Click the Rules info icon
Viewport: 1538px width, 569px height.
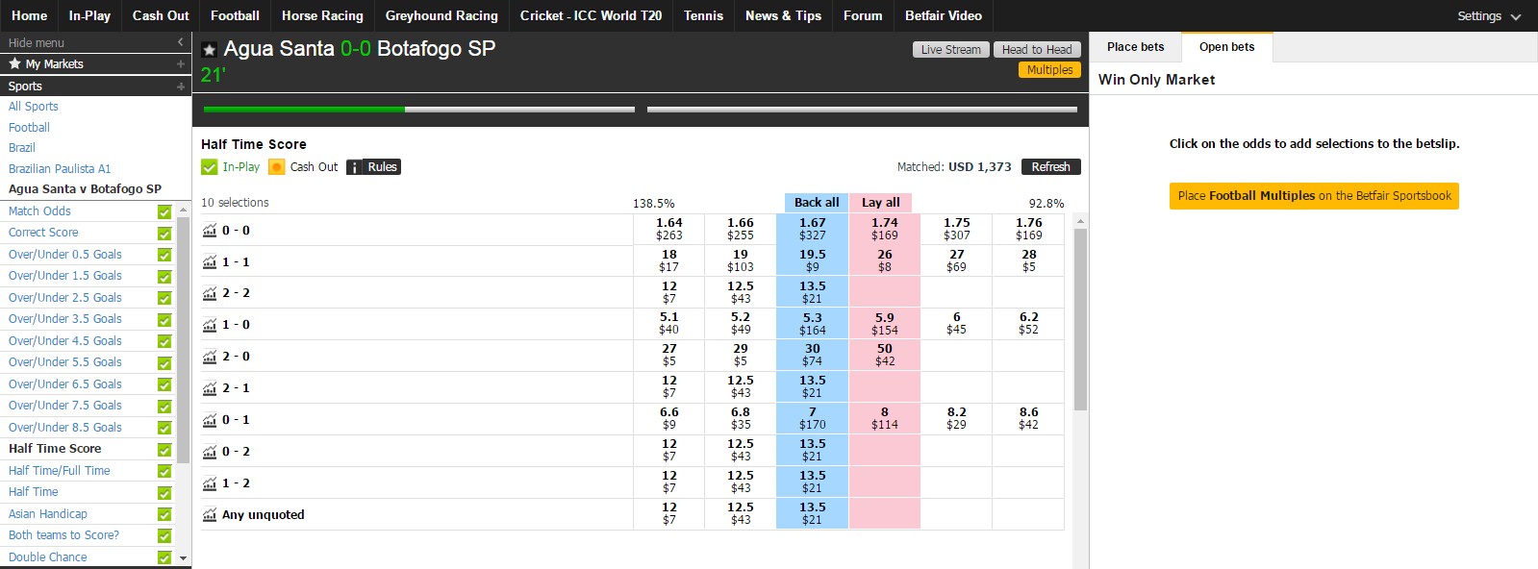pyautogui.click(x=354, y=167)
